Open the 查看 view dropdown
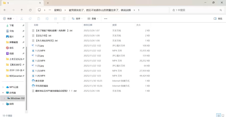The width and height of the screenshot is (226, 117). (93, 19)
